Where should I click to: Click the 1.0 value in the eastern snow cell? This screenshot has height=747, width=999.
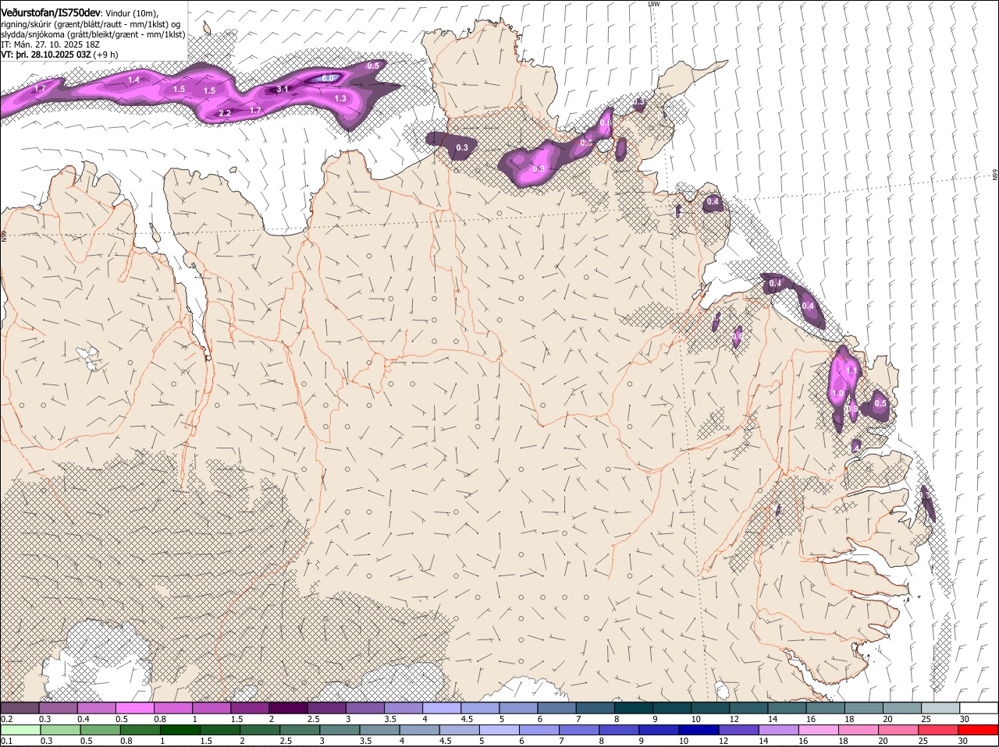(837, 395)
